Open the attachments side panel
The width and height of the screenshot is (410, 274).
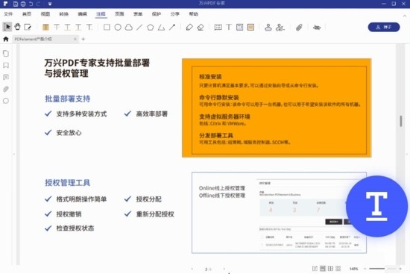coord(6,89)
